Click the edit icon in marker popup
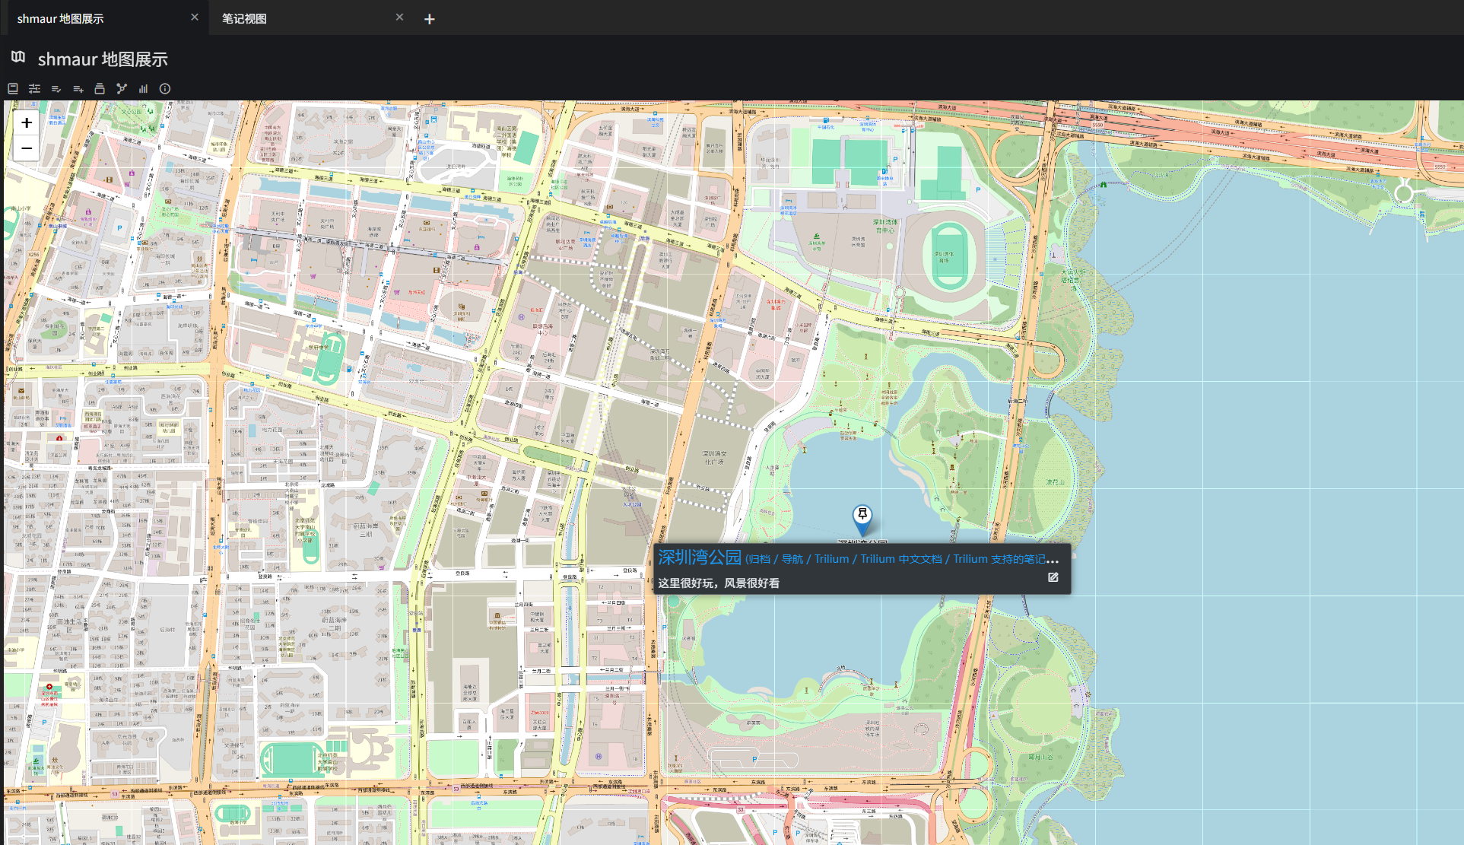This screenshot has height=845, width=1464. 1053,577
